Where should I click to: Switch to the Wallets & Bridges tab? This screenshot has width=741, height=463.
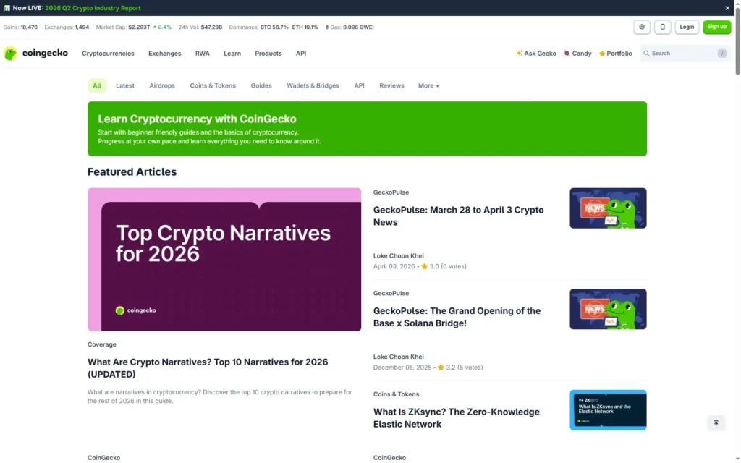(313, 85)
